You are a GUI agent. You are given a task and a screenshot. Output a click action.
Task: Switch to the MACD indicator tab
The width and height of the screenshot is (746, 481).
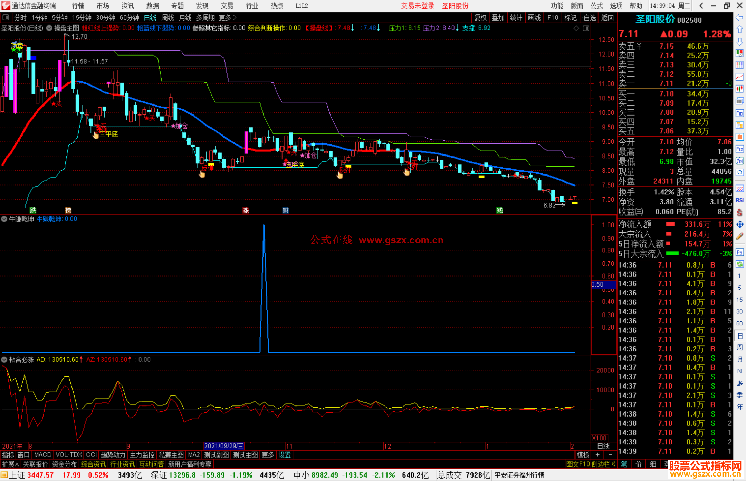pyautogui.click(x=43, y=455)
